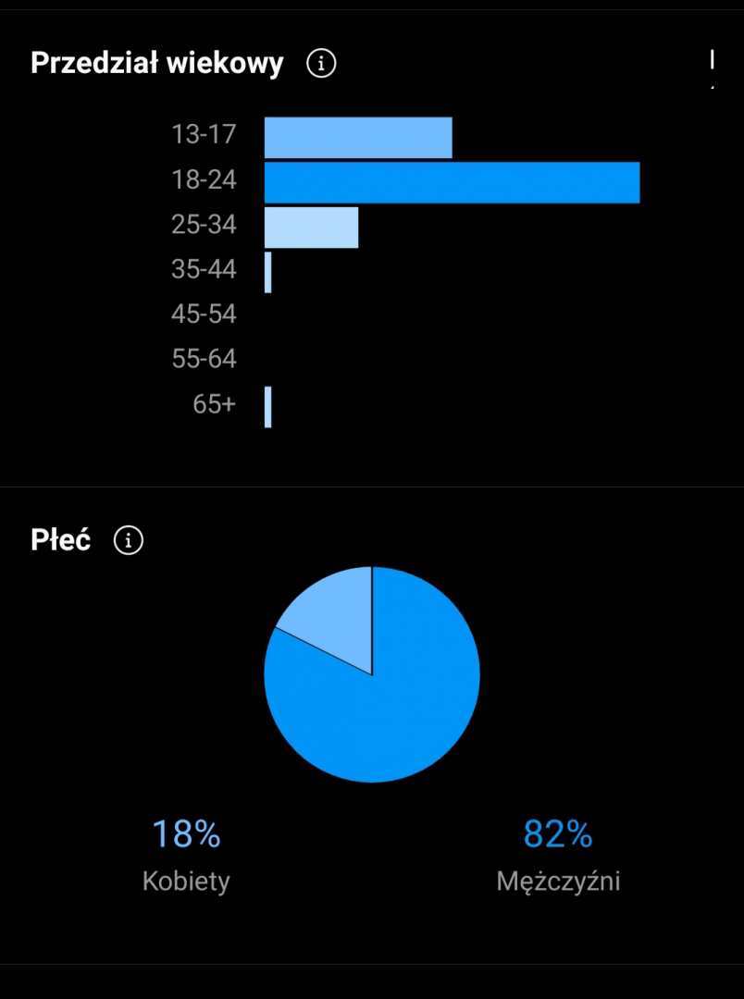This screenshot has height=999, width=744.
Task: Select the 45-54 age label
Action: (x=204, y=314)
